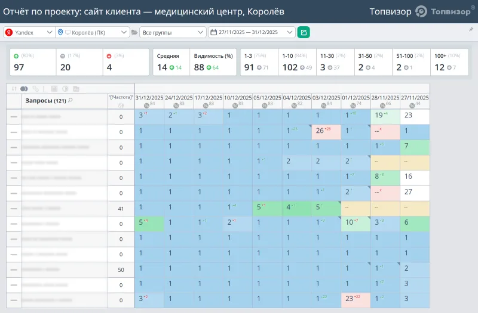This screenshot has height=313, width=478.
Task: Filter by dropped positions card showing 4
Action: tap(126, 62)
